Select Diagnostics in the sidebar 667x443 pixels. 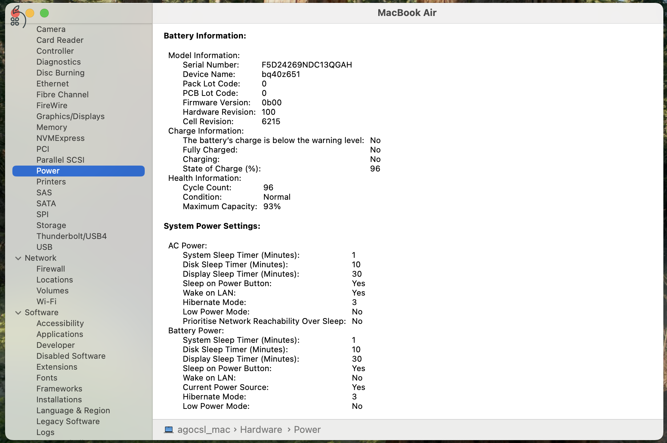click(x=59, y=62)
